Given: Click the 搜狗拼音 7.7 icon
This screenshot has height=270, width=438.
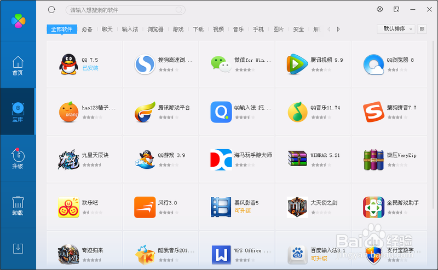Looking at the screenshot, I should tap(374, 112).
